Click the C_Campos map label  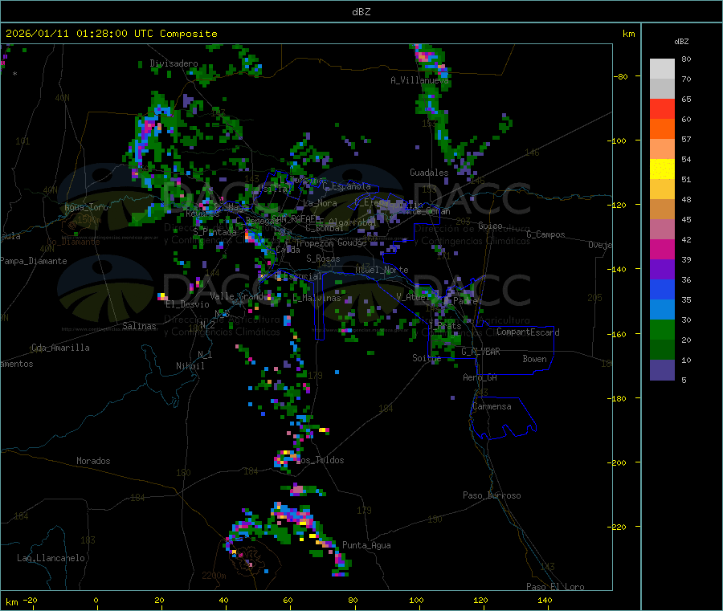click(546, 234)
